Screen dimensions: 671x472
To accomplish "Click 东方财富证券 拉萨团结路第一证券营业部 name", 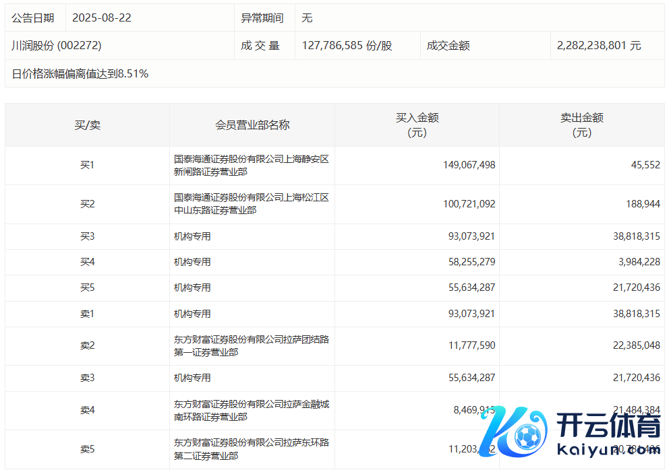I will click(251, 346).
